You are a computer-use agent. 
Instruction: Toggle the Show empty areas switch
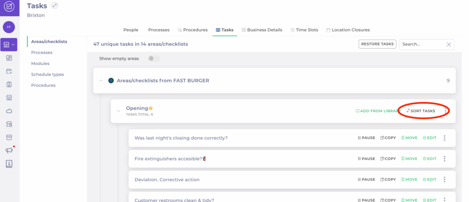(x=154, y=59)
